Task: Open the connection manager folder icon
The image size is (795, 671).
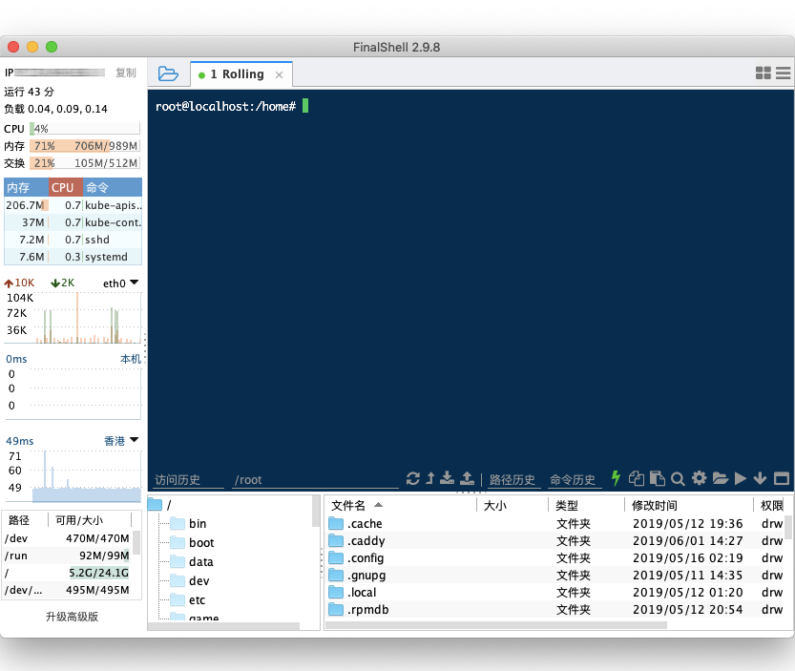Action: (168, 74)
